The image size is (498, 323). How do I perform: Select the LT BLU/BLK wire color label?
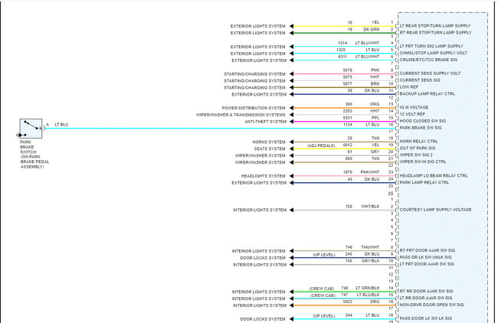[x=368, y=295]
